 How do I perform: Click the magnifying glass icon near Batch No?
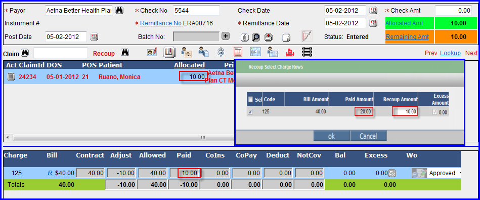point(256,37)
